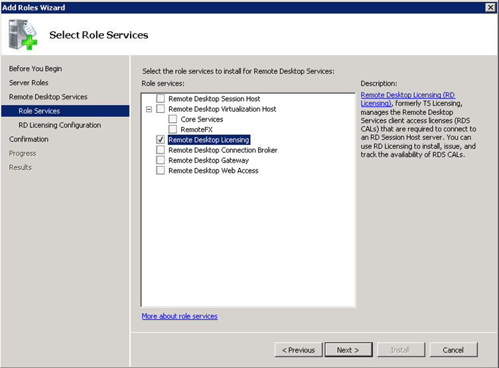Select the greyed Progress step
Screen dimensions: 499x368
coord(23,153)
